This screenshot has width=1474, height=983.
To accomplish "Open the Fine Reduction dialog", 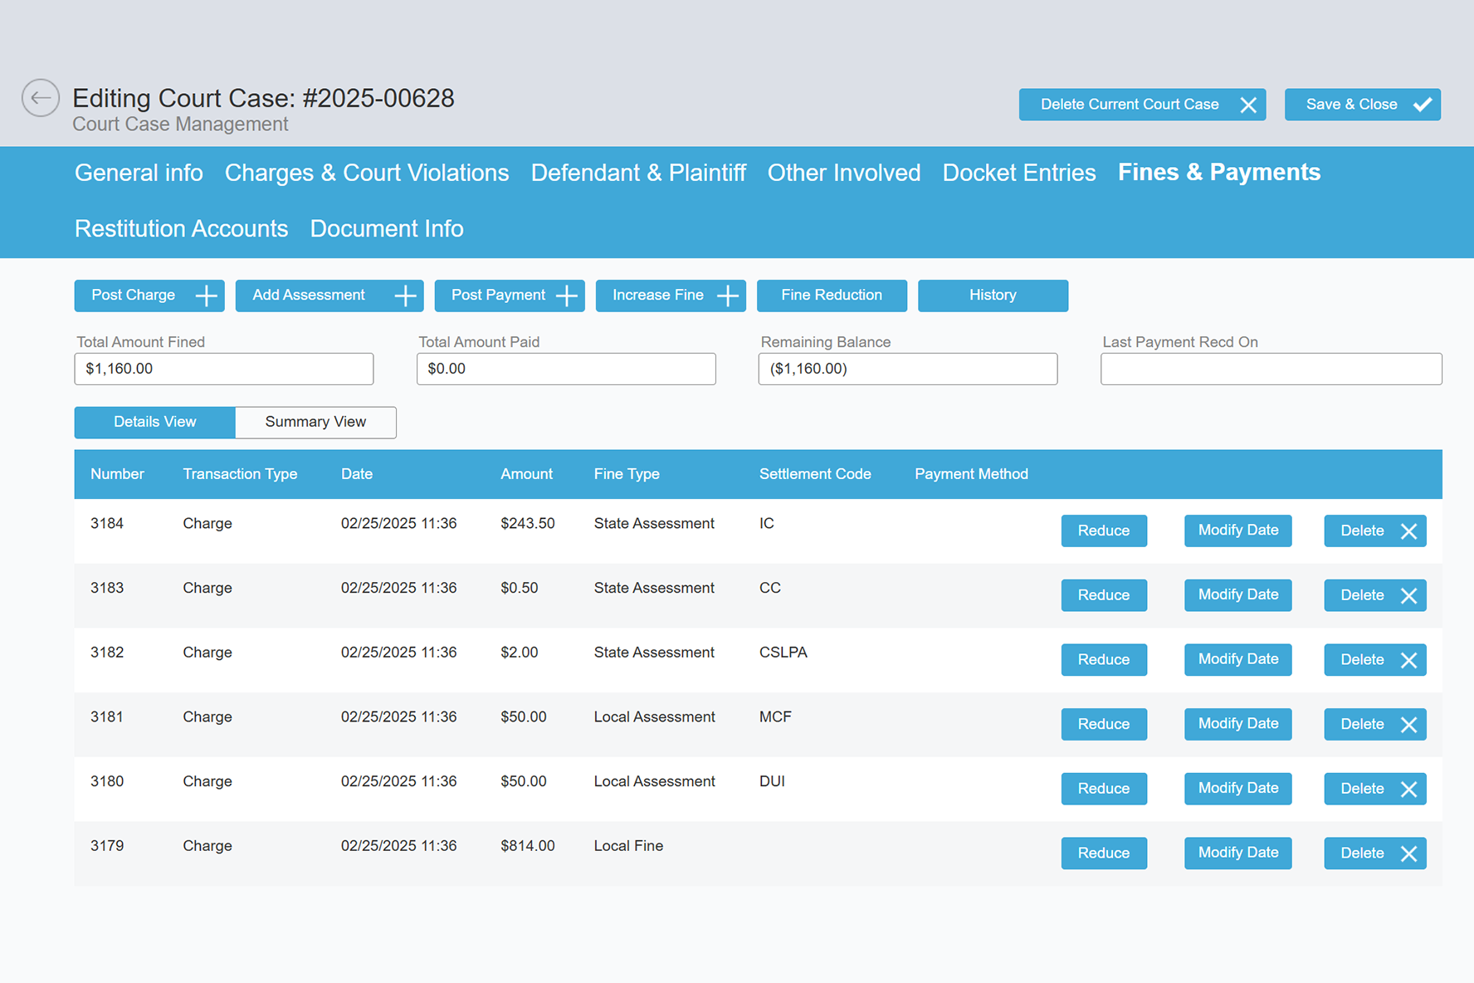I will pos(832,296).
